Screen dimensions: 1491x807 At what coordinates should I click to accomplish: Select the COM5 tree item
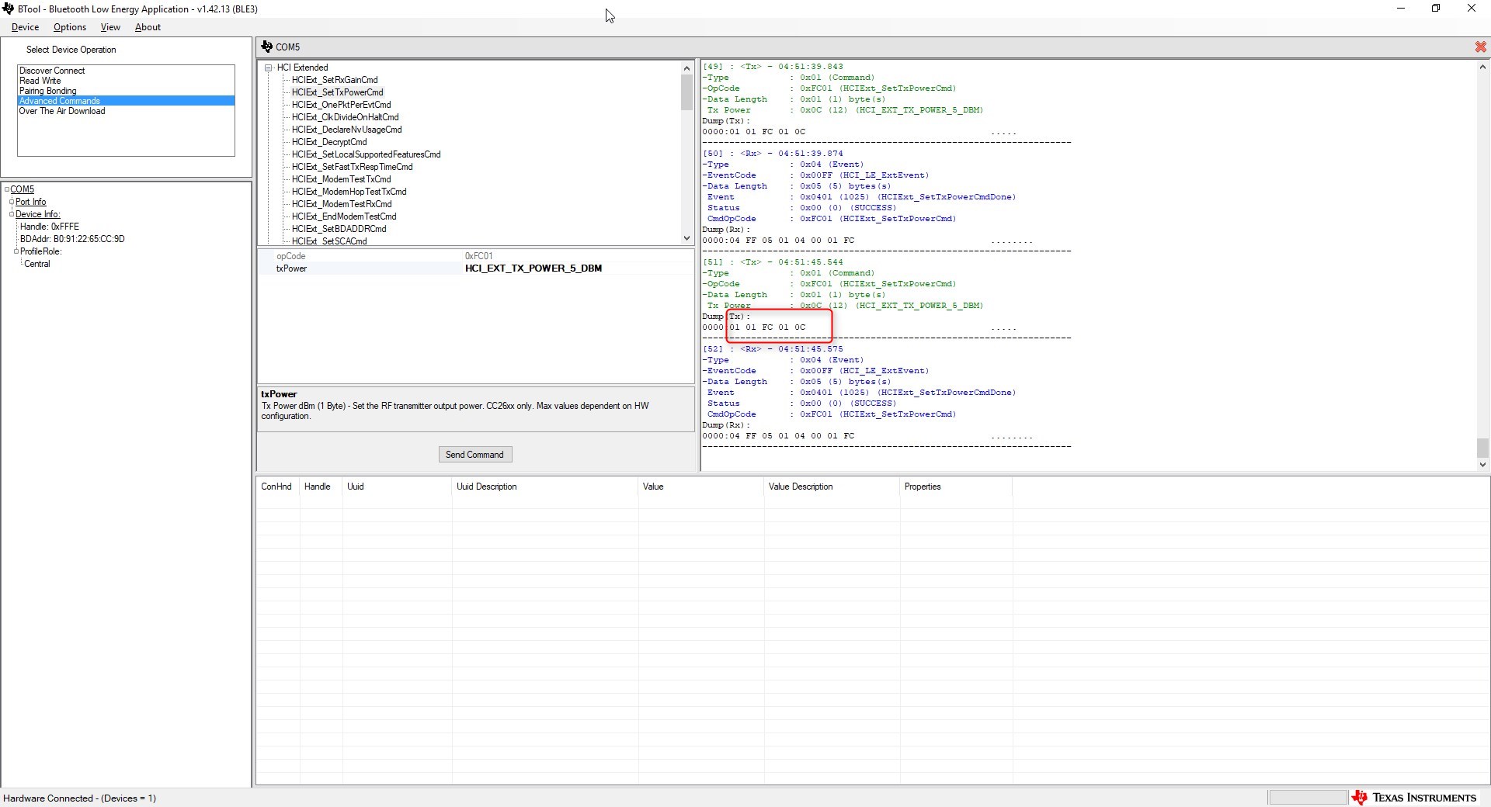[22, 189]
